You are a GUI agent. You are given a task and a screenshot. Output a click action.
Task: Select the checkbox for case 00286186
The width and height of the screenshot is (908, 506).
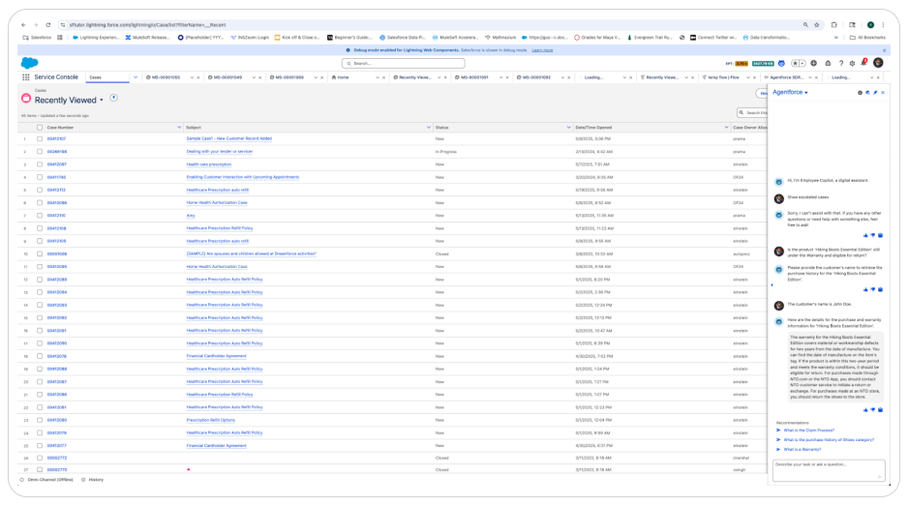pyautogui.click(x=40, y=152)
